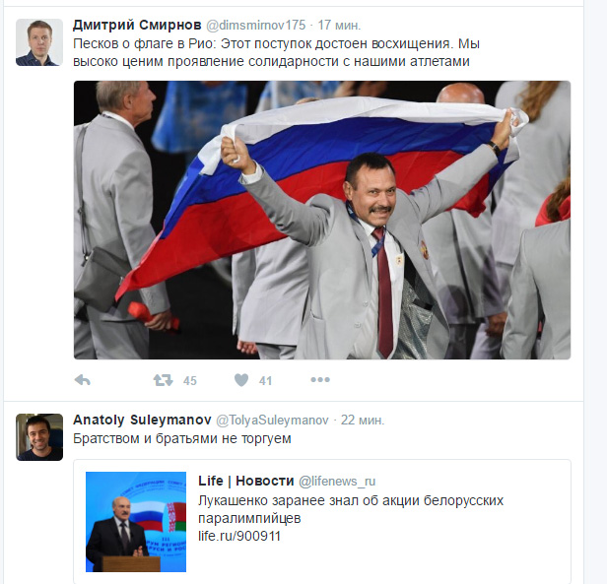Click the name Anatoly Suleymanov
607x584 pixels.
142,420
